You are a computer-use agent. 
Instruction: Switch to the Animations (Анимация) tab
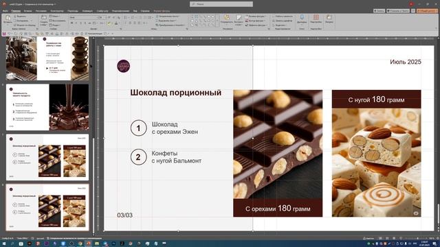[x=87, y=11]
